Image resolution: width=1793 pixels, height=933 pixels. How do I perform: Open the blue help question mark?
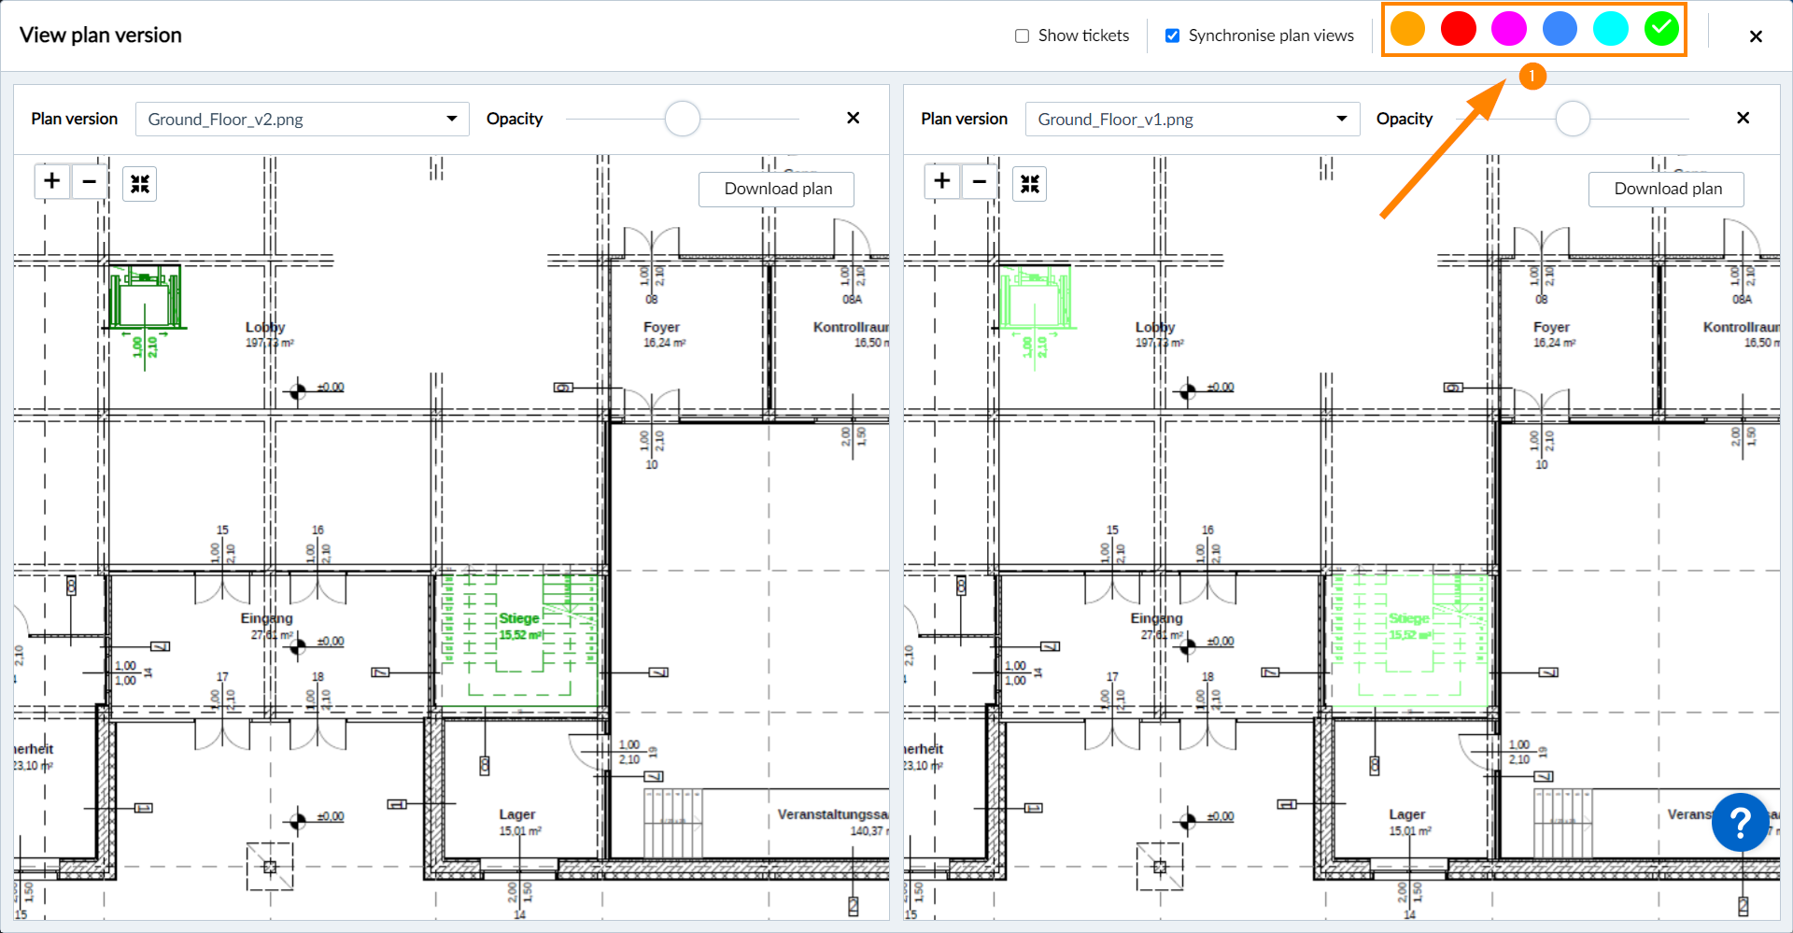click(1740, 823)
